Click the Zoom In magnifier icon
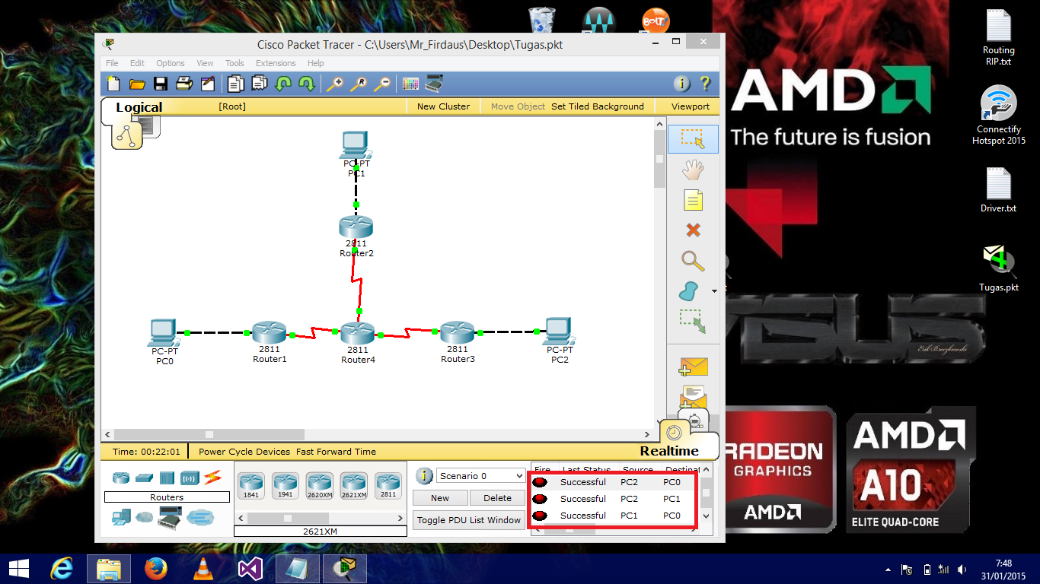 pos(335,84)
